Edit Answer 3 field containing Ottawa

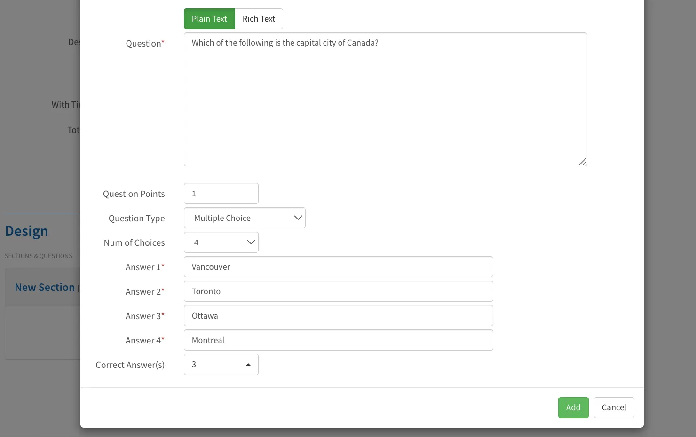point(338,316)
